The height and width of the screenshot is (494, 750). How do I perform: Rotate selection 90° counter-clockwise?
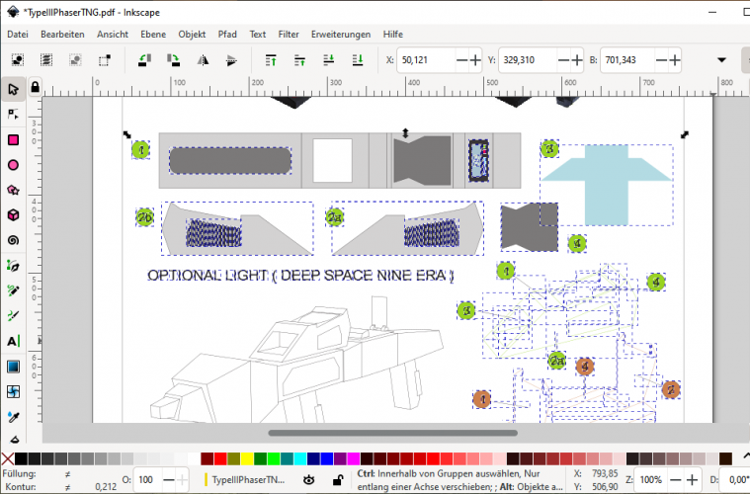coord(144,60)
